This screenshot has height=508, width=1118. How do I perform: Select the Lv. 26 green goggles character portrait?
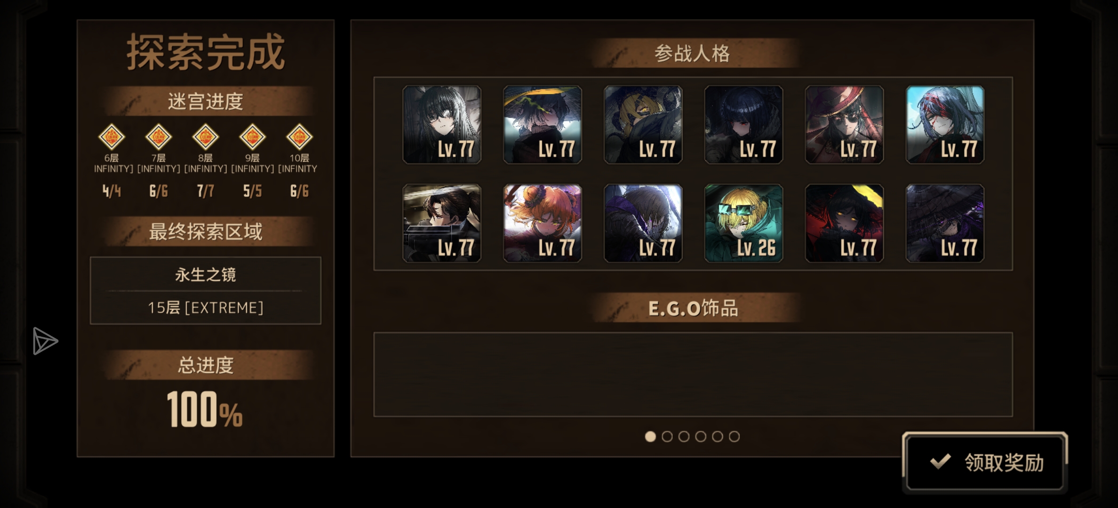coord(743,223)
